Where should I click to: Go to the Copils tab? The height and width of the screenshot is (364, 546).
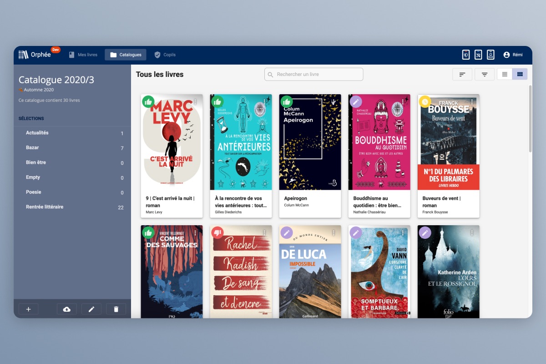(x=165, y=55)
